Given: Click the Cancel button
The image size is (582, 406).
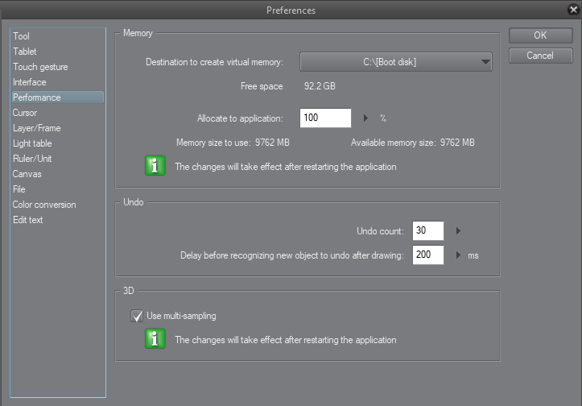Looking at the screenshot, I should click(x=540, y=56).
